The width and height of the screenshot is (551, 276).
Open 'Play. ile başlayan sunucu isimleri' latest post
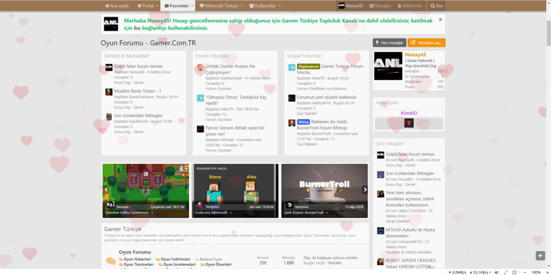(331, 257)
